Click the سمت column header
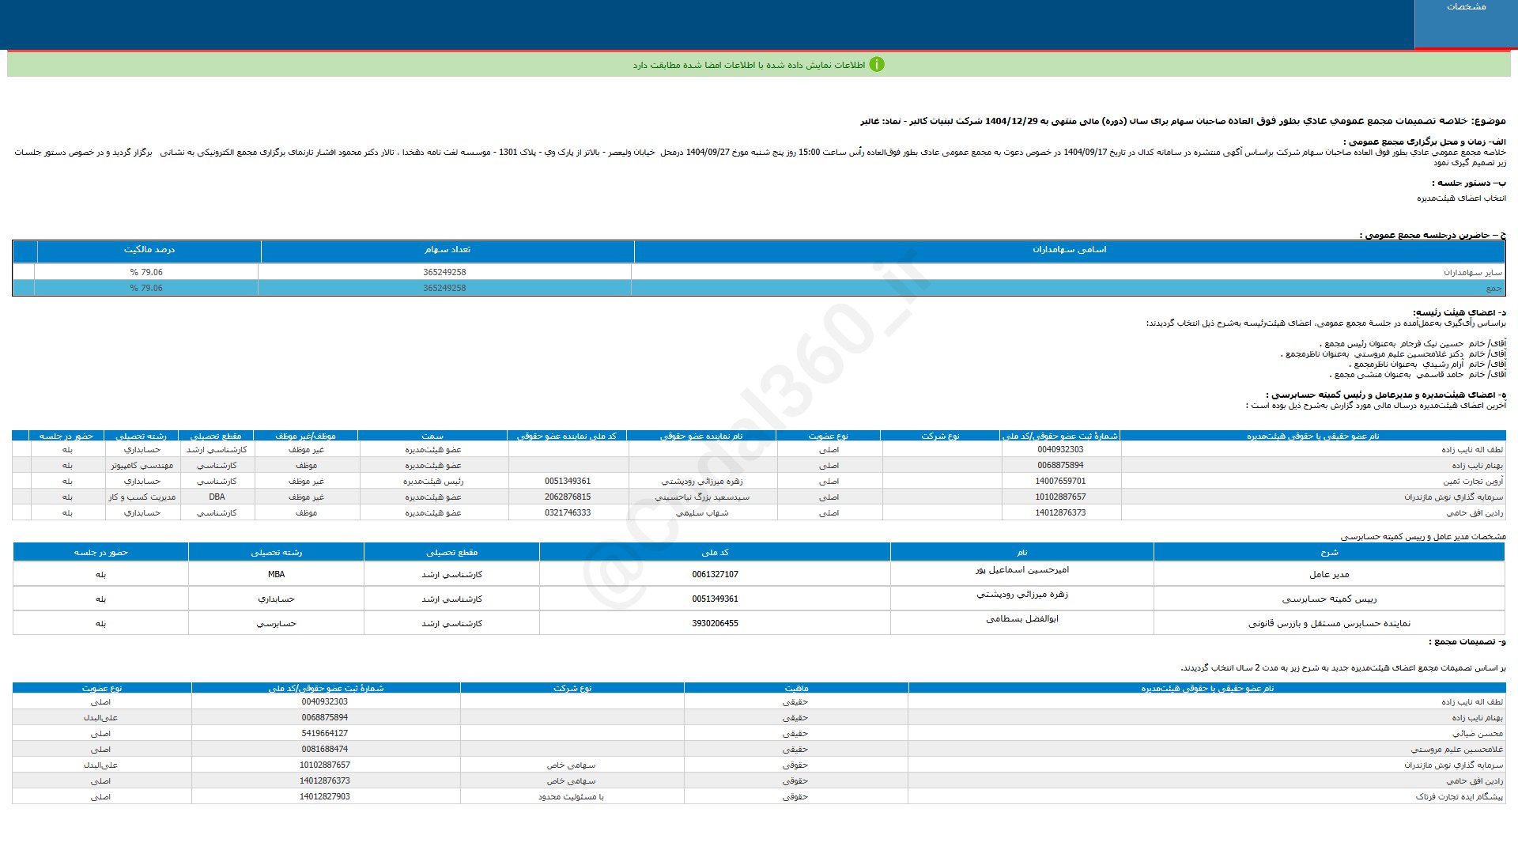The height and width of the screenshot is (854, 1518). tap(432, 436)
